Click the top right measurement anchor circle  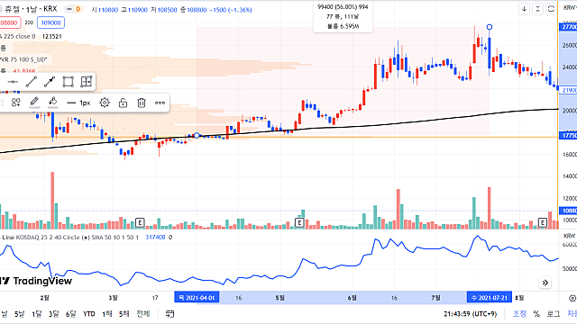(489, 27)
